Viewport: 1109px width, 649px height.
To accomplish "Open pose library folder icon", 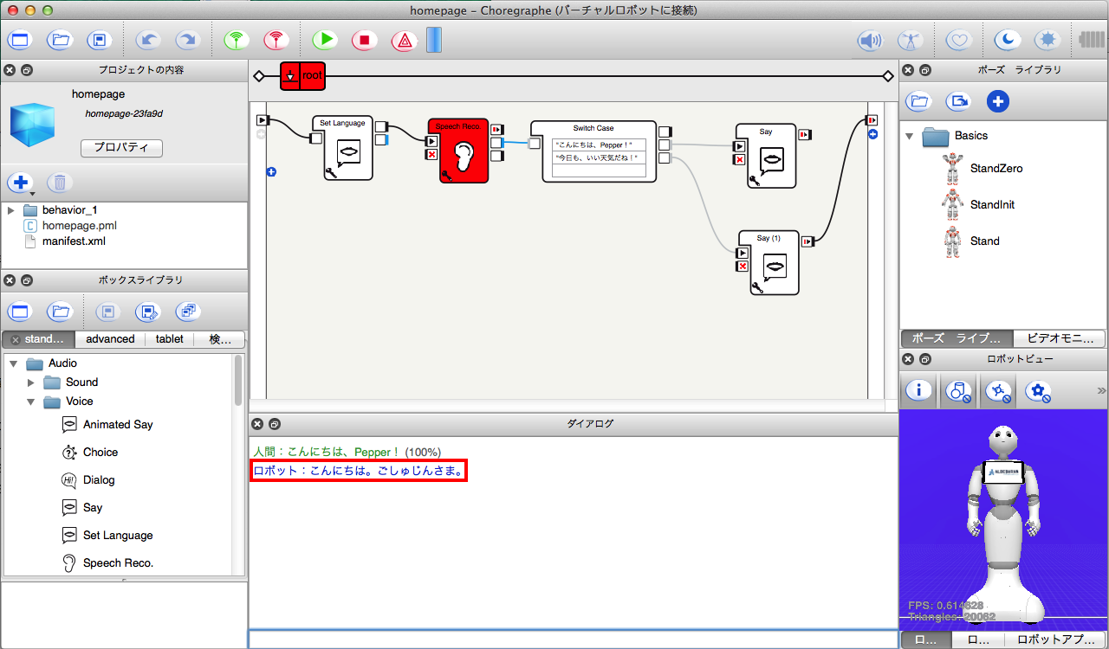I will coord(919,101).
